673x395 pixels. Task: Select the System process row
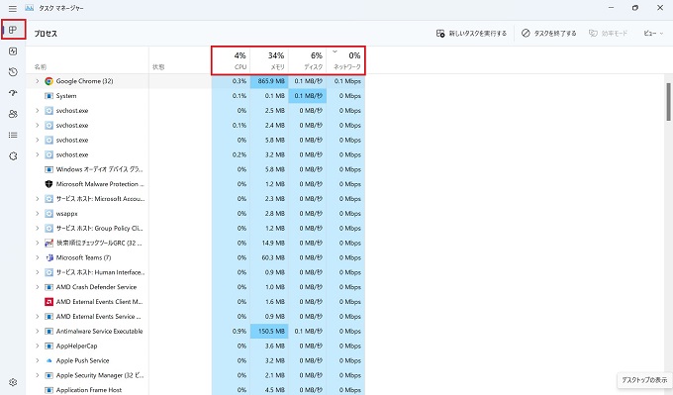(x=195, y=96)
